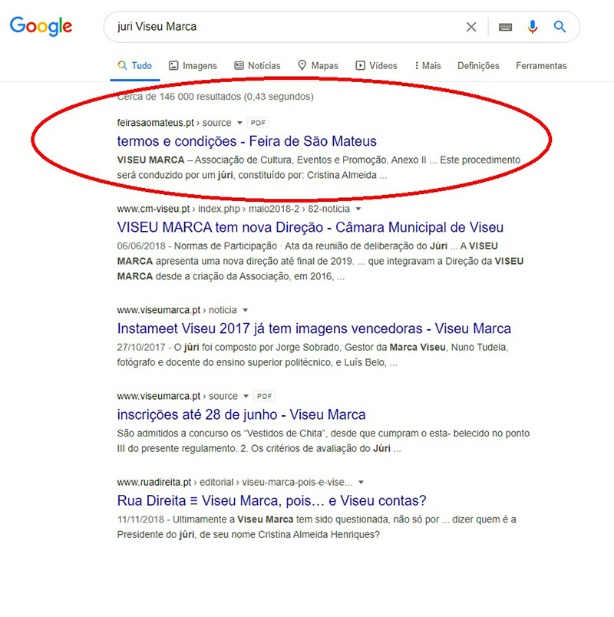Open the on-screen keyboard icon
The width and height of the screenshot is (614, 617).
505,27
